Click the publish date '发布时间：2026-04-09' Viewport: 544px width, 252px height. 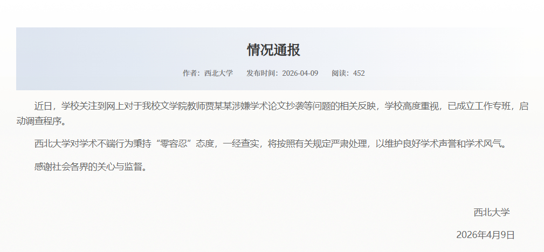click(283, 73)
